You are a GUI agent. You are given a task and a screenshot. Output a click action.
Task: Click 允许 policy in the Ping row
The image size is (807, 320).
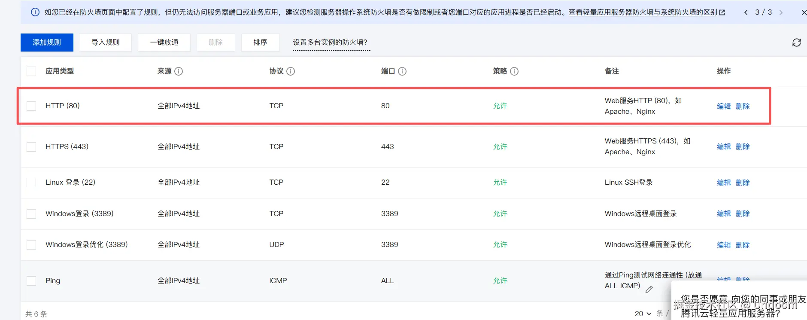[500, 280]
